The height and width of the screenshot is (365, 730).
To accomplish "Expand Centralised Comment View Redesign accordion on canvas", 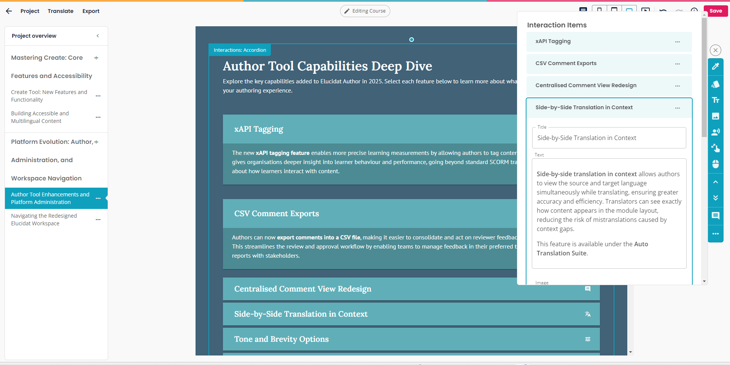I will (x=411, y=289).
